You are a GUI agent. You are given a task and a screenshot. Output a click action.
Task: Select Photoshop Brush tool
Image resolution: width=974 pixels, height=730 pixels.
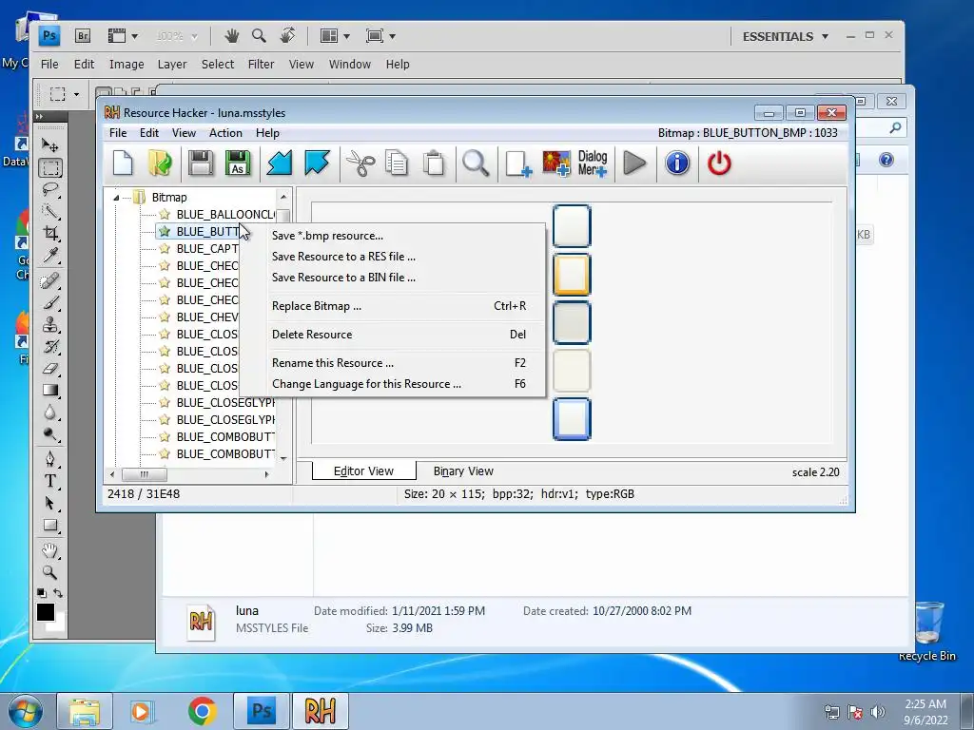click(50, 303)
